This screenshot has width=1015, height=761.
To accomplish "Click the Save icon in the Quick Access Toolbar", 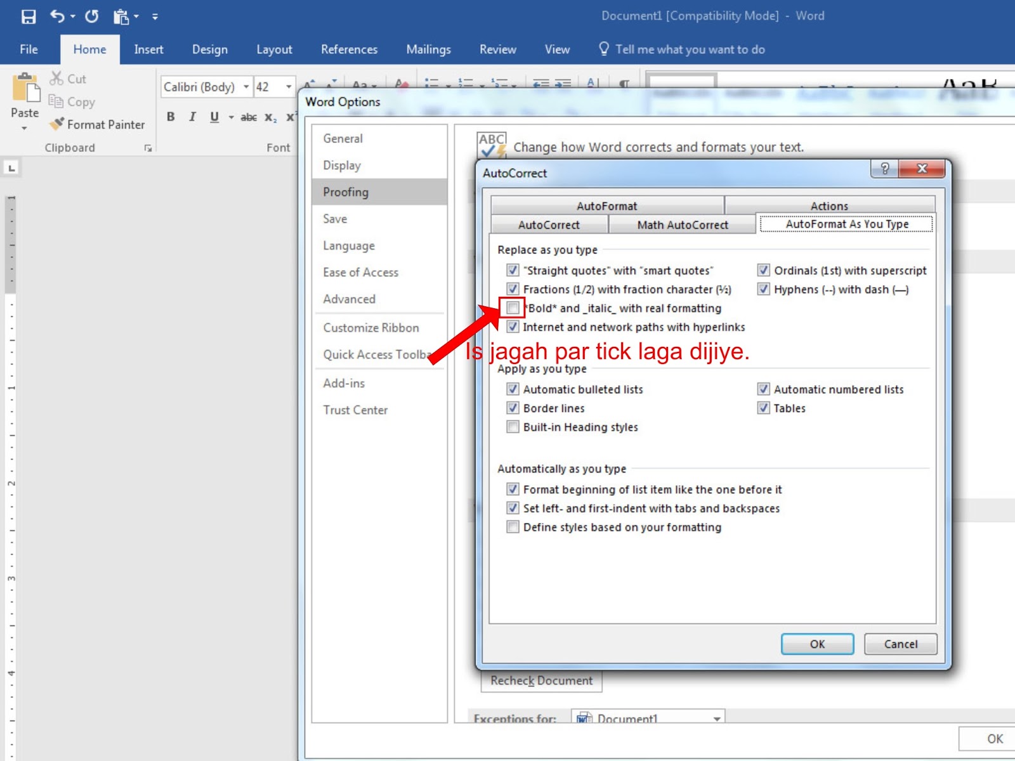I will (29, 16).
